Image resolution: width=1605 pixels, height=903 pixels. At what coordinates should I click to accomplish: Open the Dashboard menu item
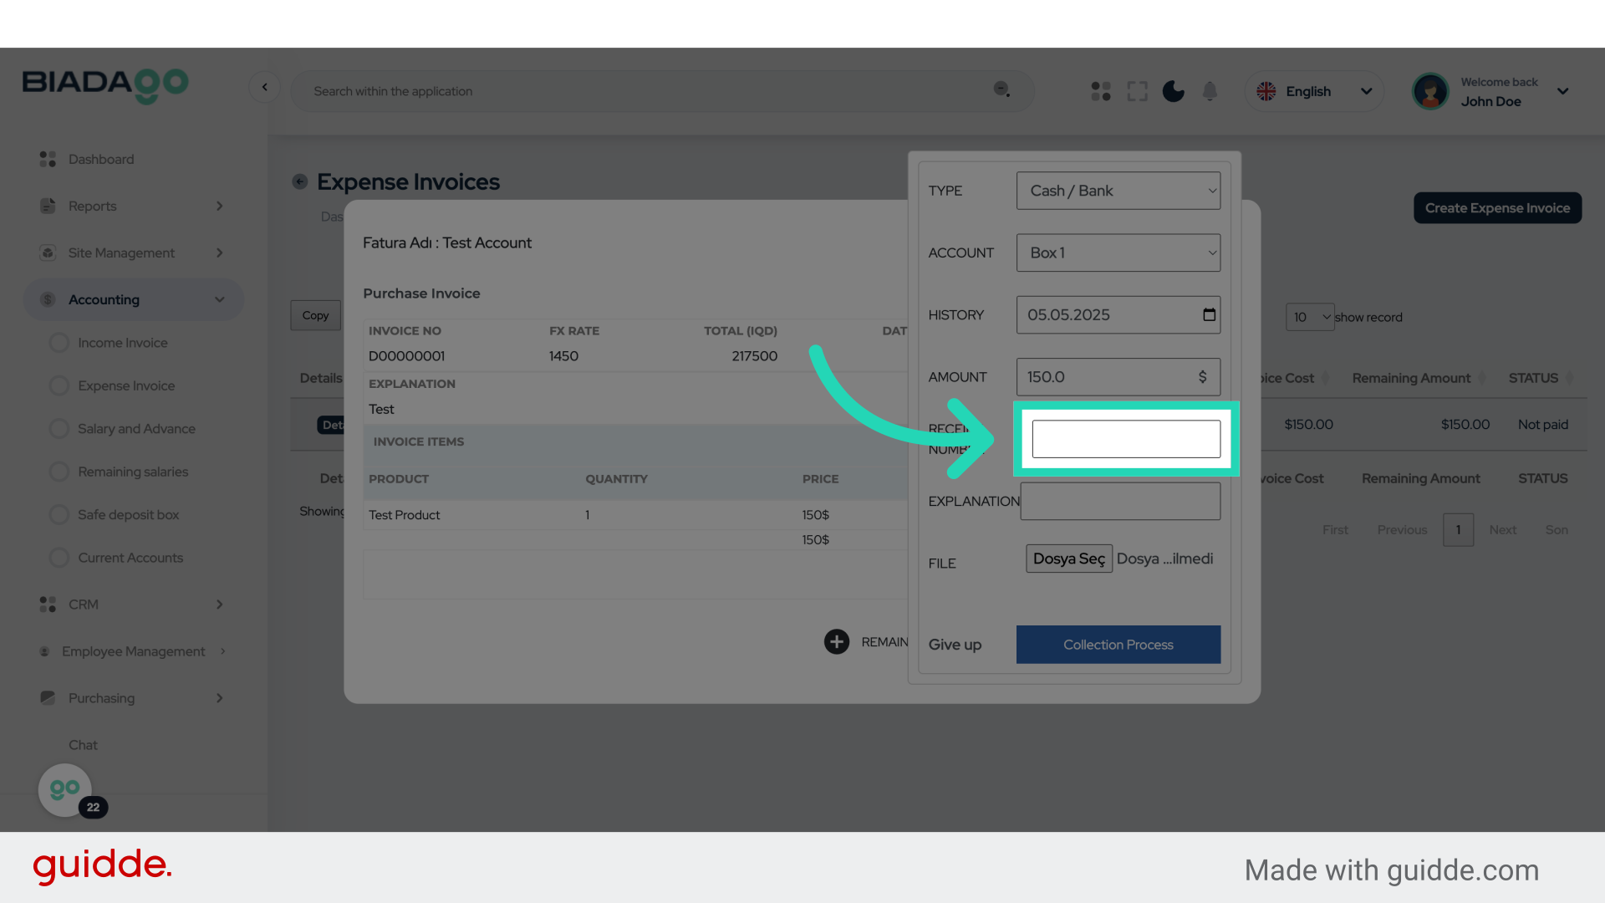click(x=100, y=159)
